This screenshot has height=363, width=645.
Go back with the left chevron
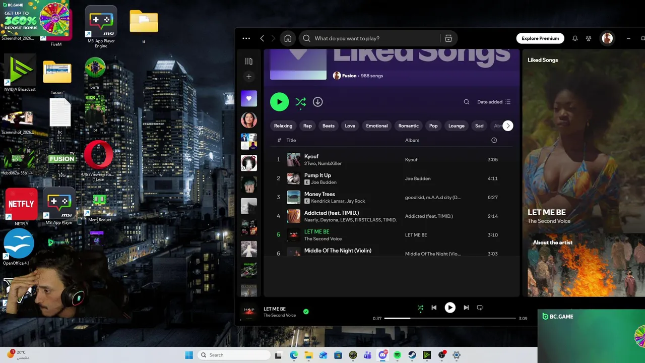pyautogui.click(x=262, y=38)
